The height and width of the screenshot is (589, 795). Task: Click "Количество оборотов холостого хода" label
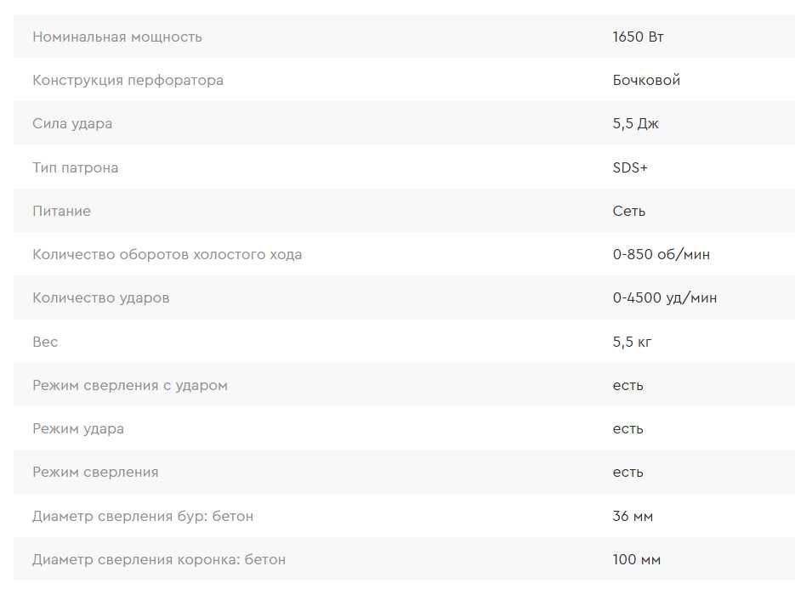click(x=167, y=254)
